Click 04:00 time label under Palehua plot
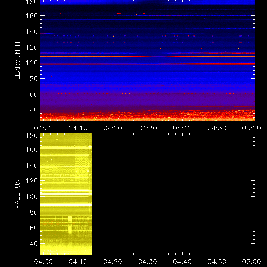 coord(43,262)
